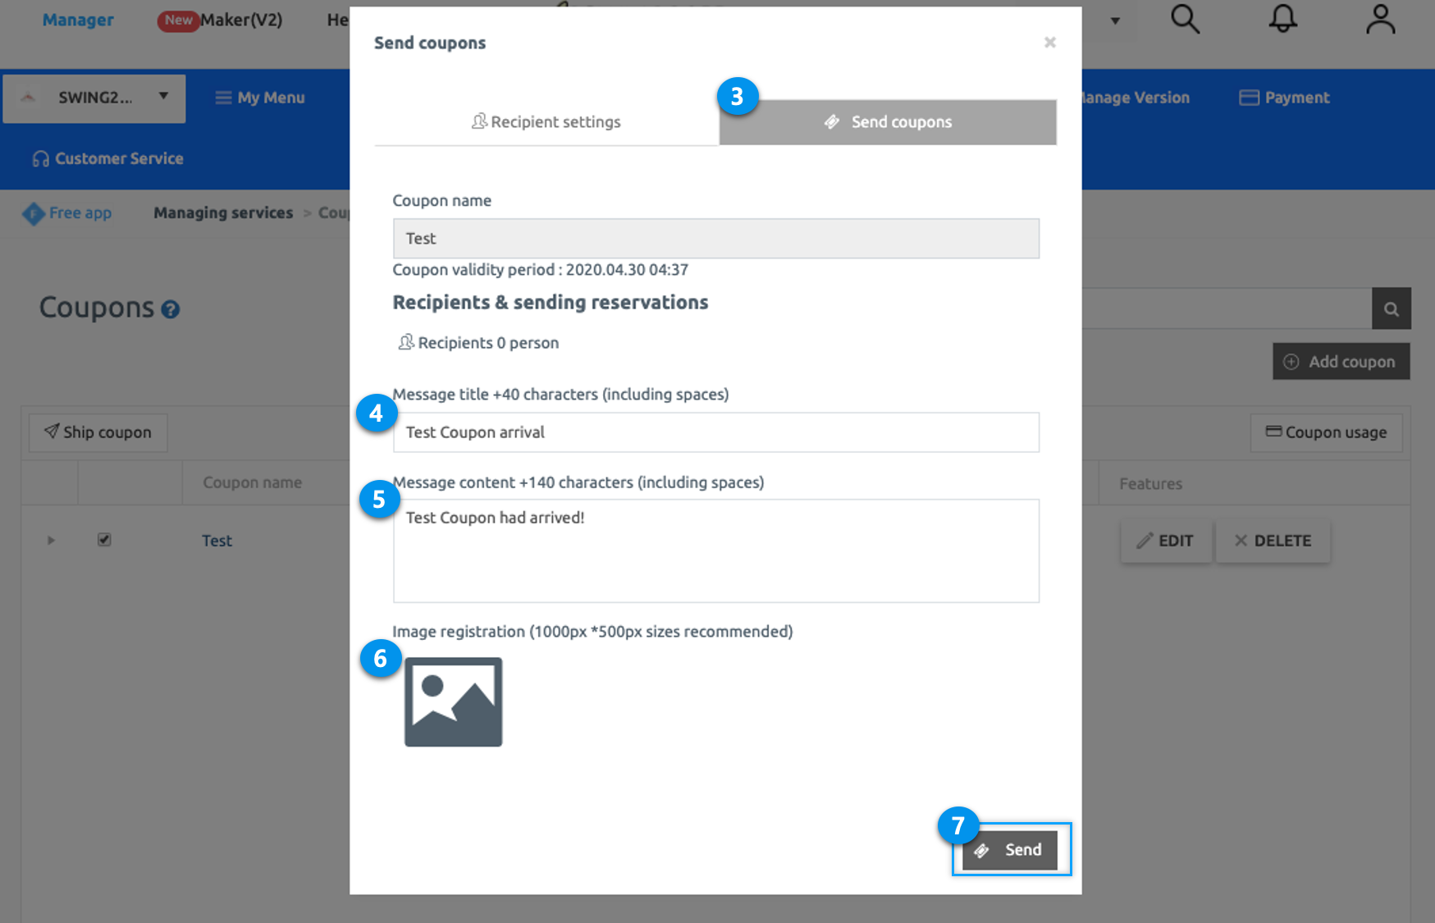Click the search magnifier icon in header
The image size is (1435, 923).
(1185, 19)
